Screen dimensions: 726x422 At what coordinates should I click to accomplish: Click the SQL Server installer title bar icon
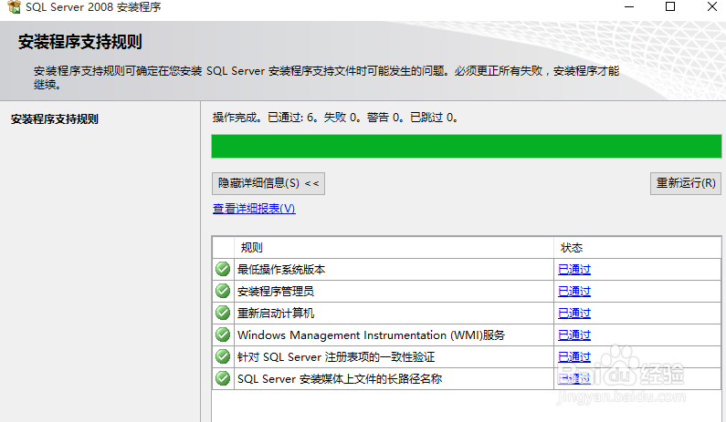15,7
